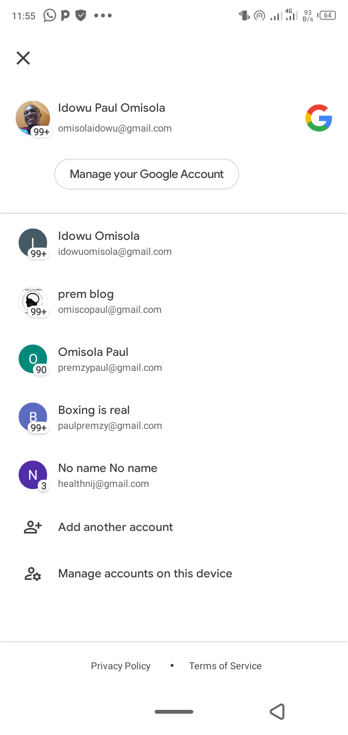The image size is (348, 735).
Task: Tap the Boxing is real account avatar
Action: point(32,416)
